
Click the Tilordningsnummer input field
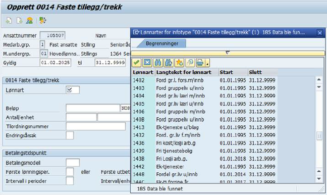click(95, 126)
